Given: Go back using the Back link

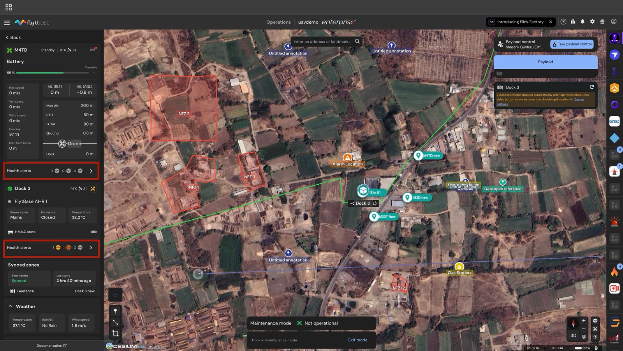Looking at the screenshot, I should (x=13, y=37).
